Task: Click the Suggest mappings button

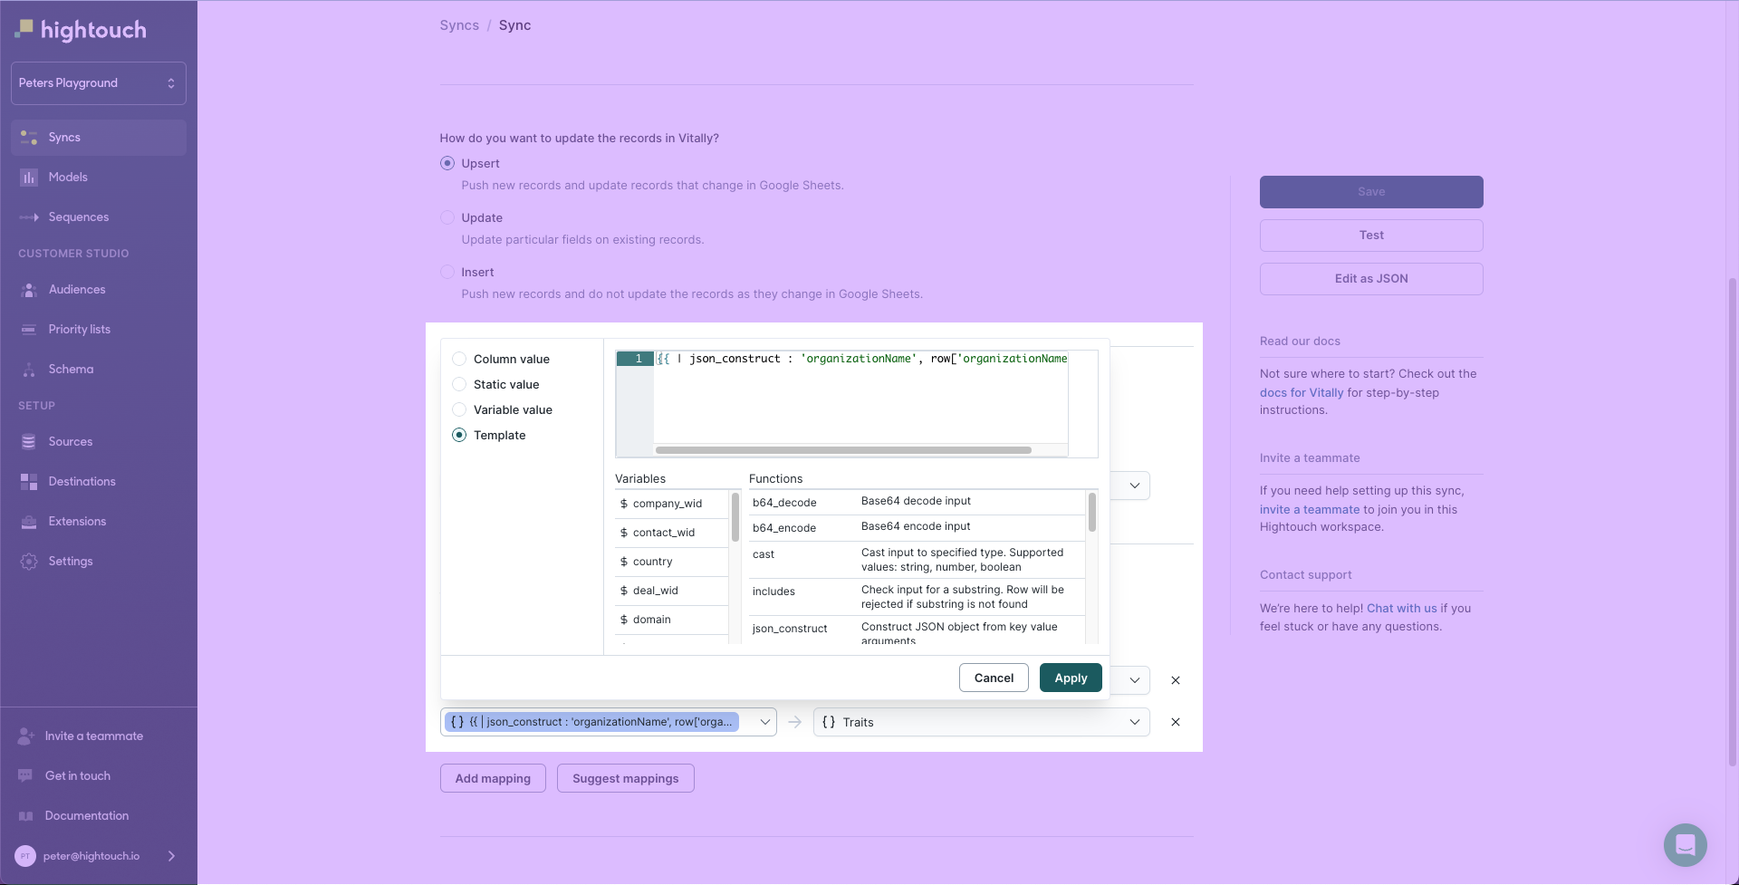Action: pyautogui.click(x=626, y=778)
